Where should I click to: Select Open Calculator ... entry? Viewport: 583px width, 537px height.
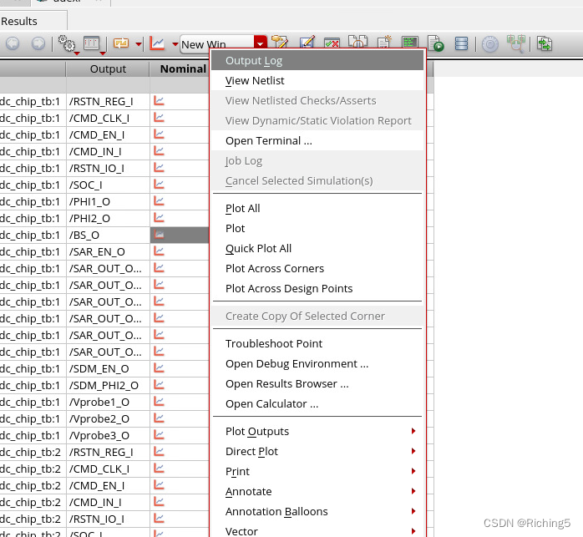[x=317, y=404]
